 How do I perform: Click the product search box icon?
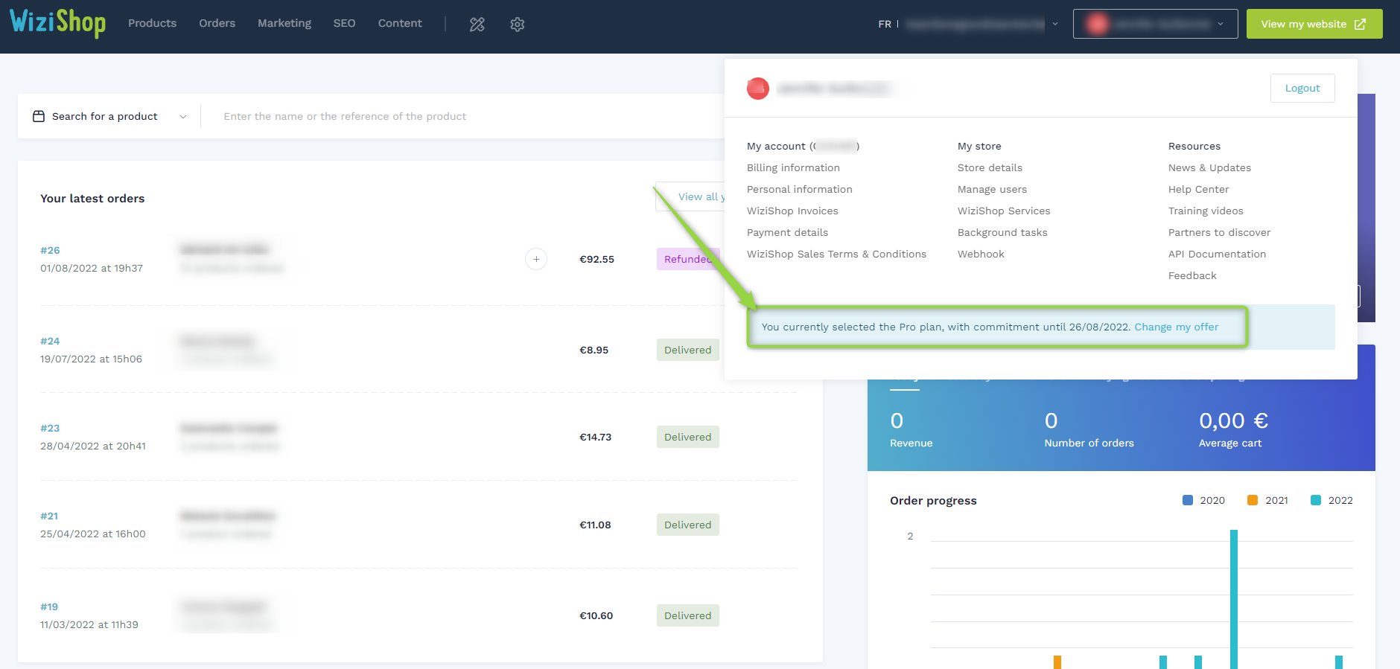[39, 116]
